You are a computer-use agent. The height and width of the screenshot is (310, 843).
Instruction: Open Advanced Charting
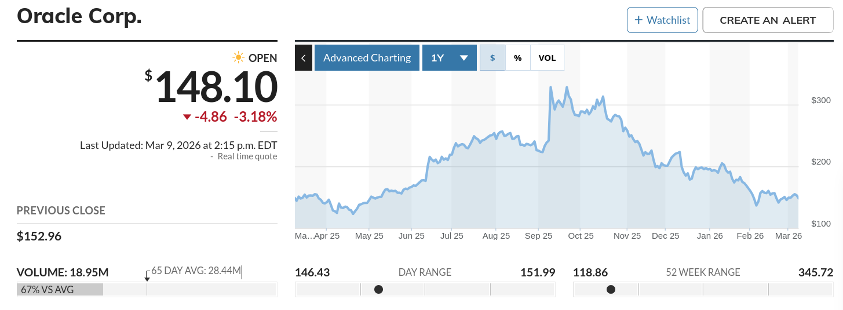click(x=367, y=58)
